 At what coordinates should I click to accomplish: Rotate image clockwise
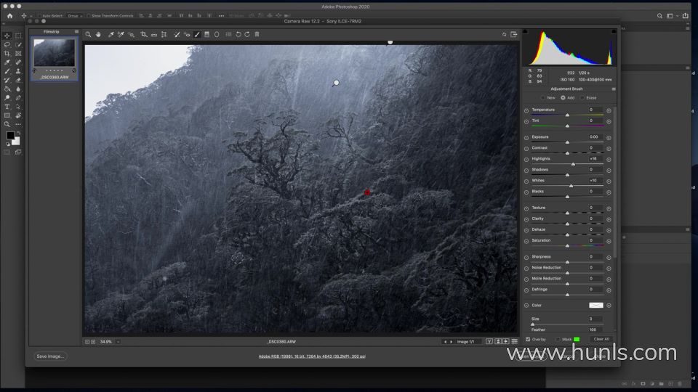247,34
